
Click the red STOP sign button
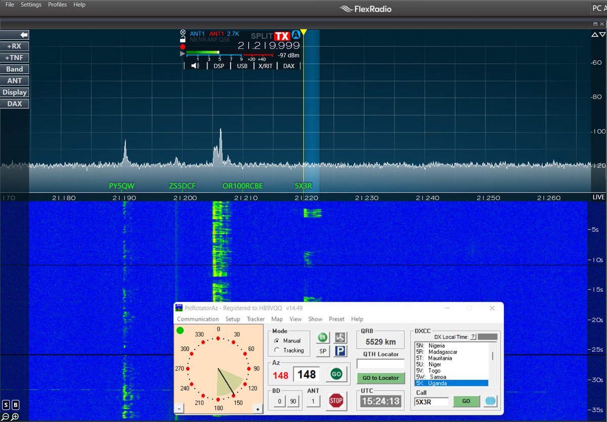(336, 401)
